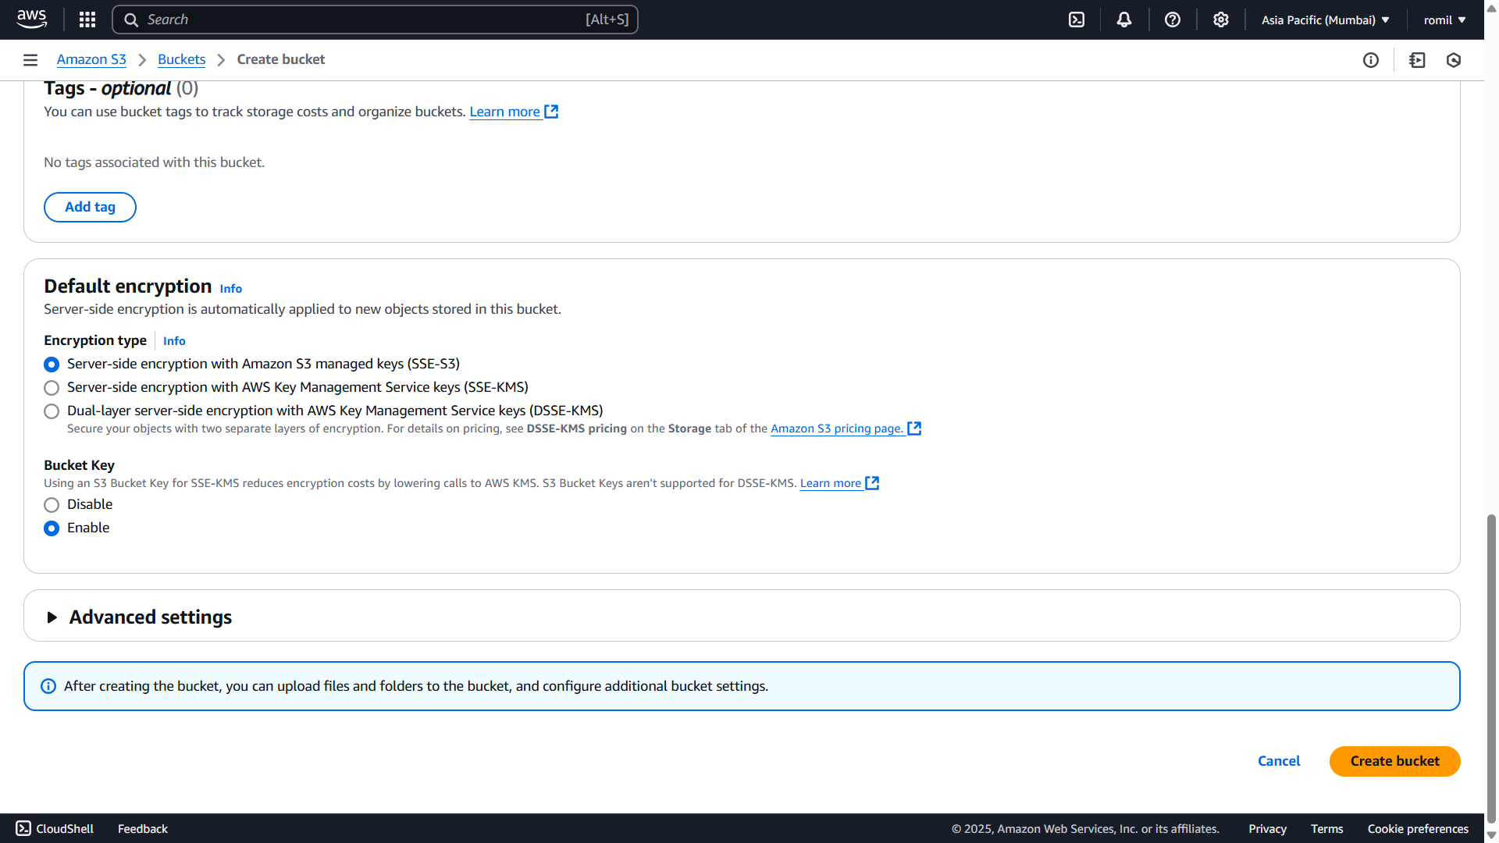
Task: Select SSE-KMS encryption radio
Action: pyautogui.click(x=52, y=388)
